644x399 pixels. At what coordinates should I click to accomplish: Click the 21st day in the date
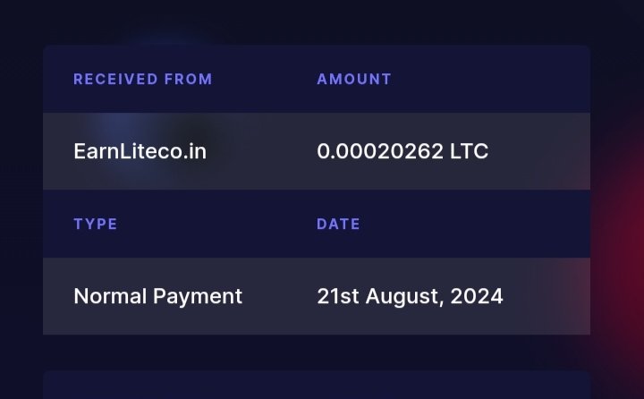[335, 296]
